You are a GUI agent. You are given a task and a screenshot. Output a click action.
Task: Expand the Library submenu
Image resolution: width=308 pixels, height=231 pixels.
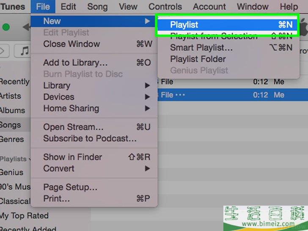[94, 85]
